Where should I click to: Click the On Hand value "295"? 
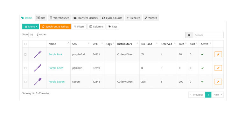144,82
